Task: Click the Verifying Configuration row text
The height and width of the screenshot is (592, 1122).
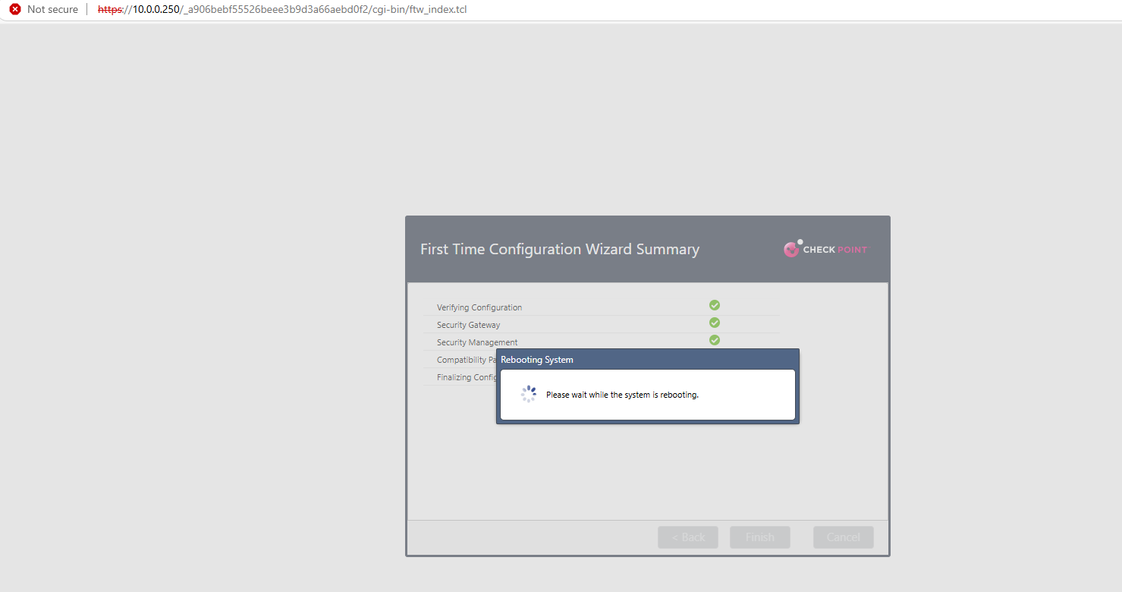Action: pyautogui.click(x=479, y=307)
